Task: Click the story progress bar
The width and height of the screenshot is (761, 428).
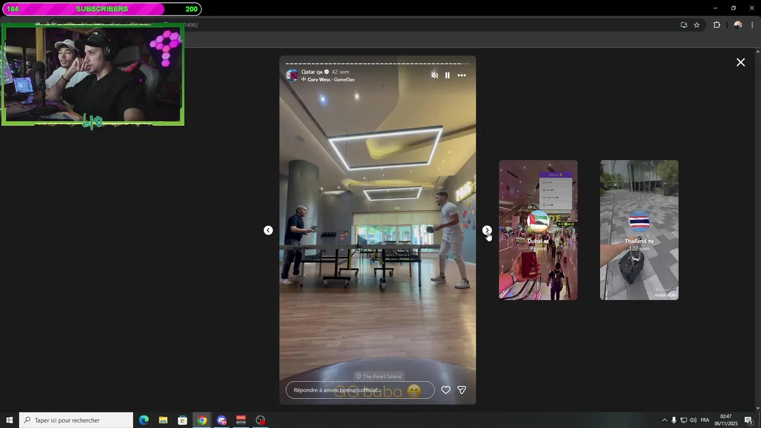Action: tap(378, 64)
